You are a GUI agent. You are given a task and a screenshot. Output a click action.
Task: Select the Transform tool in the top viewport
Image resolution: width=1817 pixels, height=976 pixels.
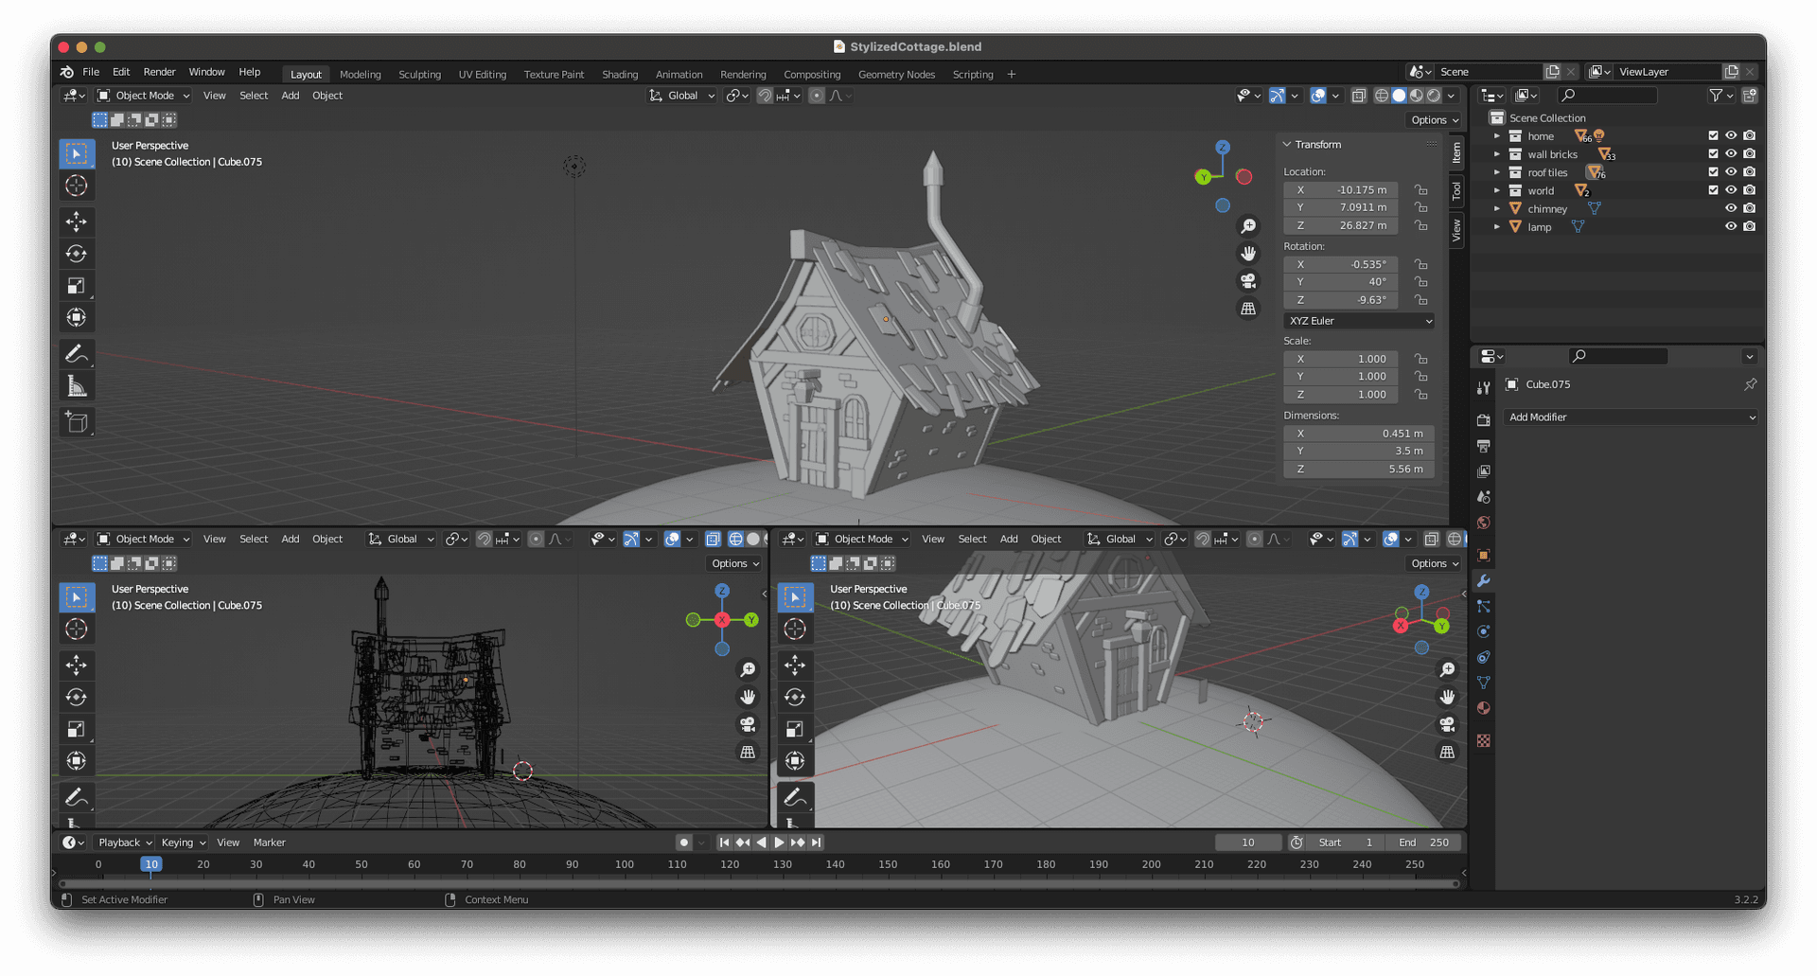pyautogui.click(x=77, y=317)
